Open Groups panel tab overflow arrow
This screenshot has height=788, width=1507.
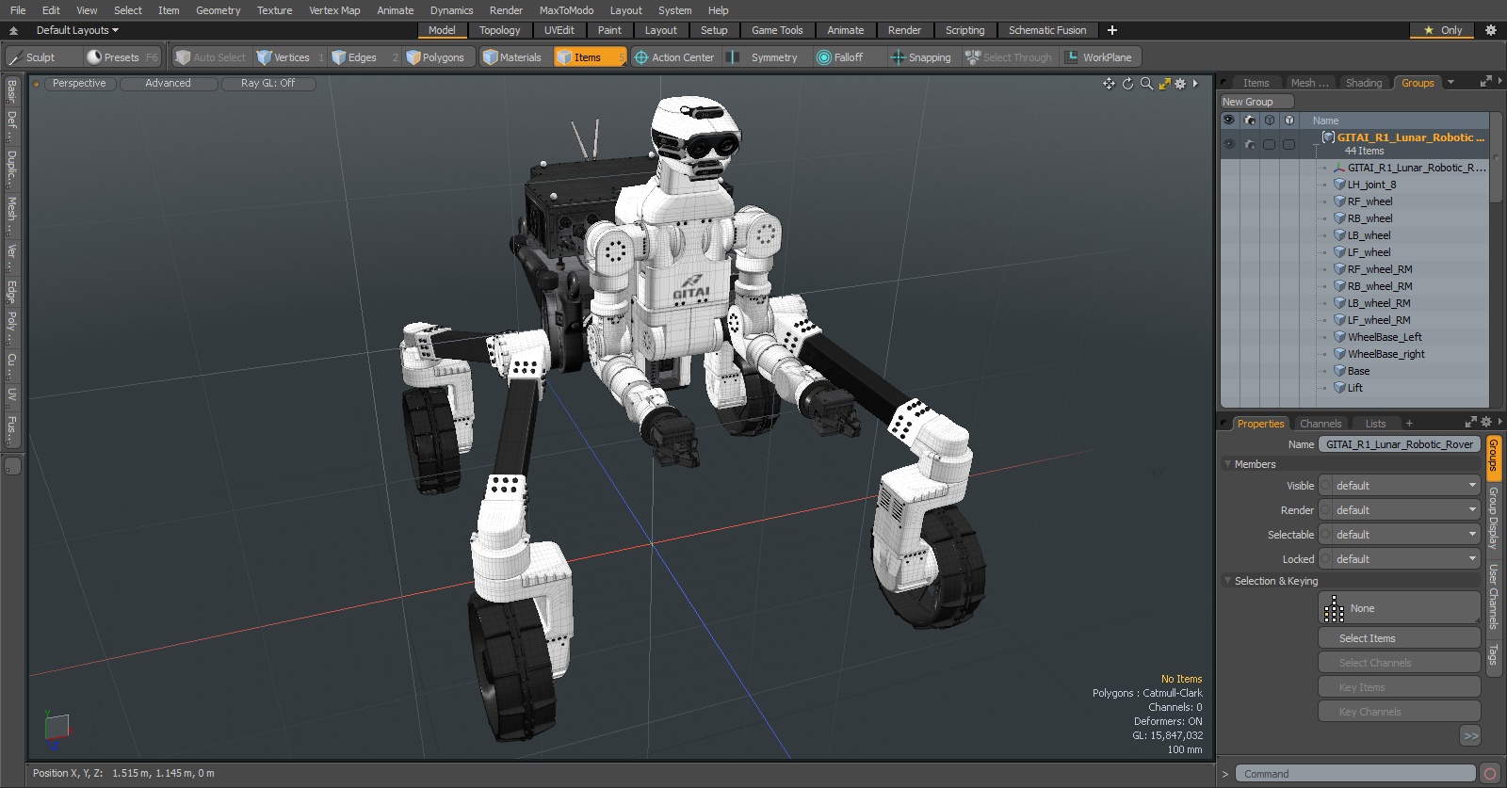1450,83
